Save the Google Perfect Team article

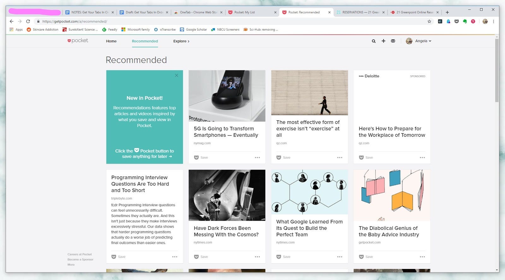pos(283,257)
